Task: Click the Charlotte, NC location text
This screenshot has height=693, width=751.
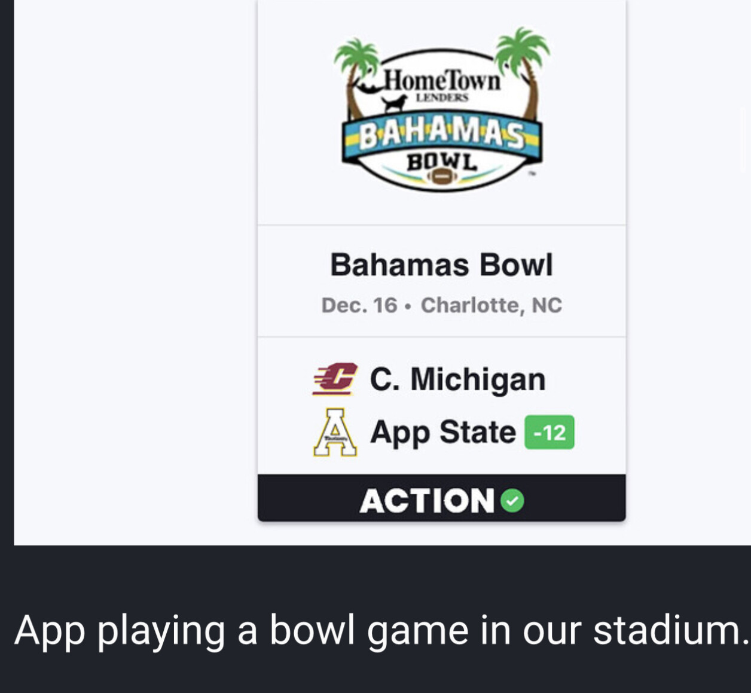Action: pos(491,305)
